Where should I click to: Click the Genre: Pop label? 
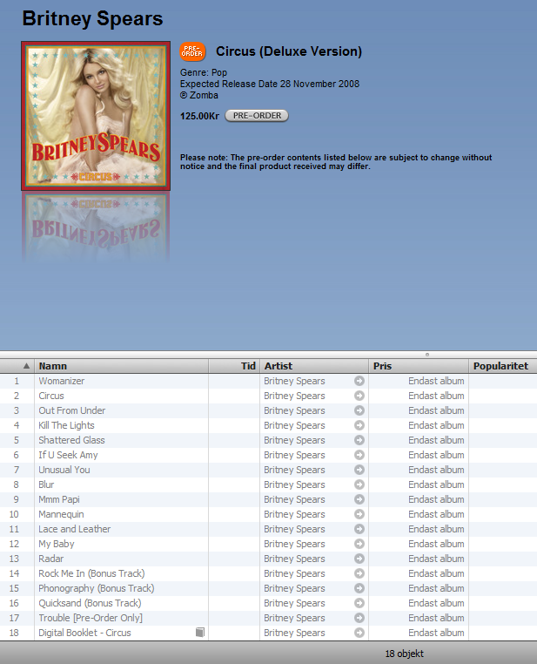pyautogui.click(x=204, y=72)
